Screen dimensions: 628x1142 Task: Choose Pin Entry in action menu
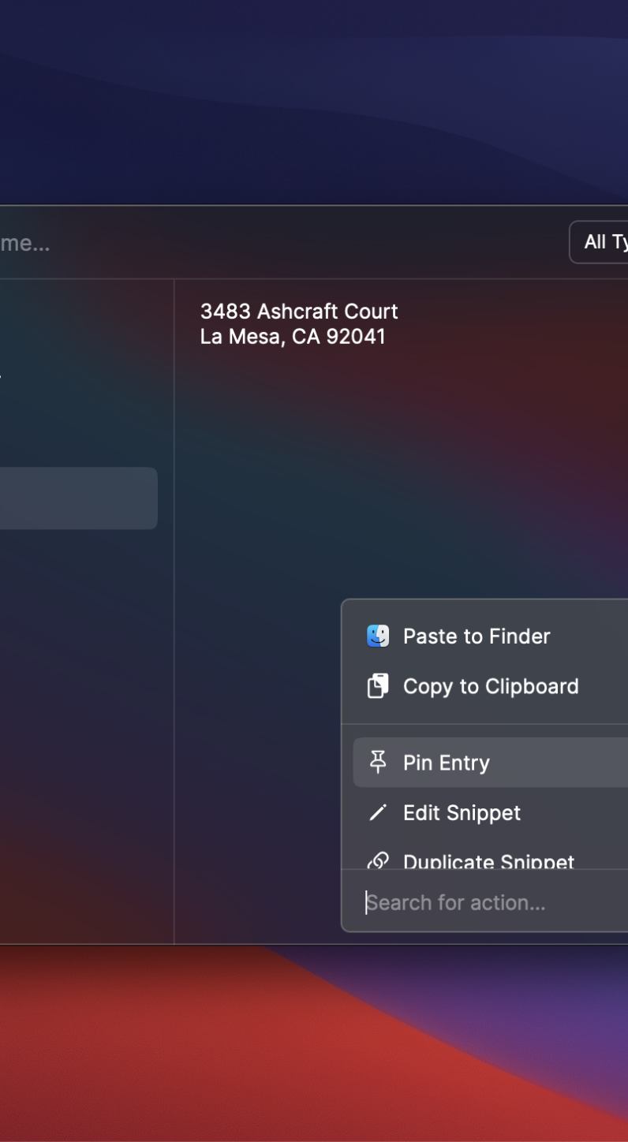[491, 762]
